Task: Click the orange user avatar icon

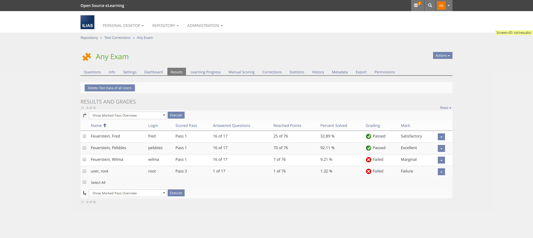Action: pyautogui.click(x=441, y=6)
